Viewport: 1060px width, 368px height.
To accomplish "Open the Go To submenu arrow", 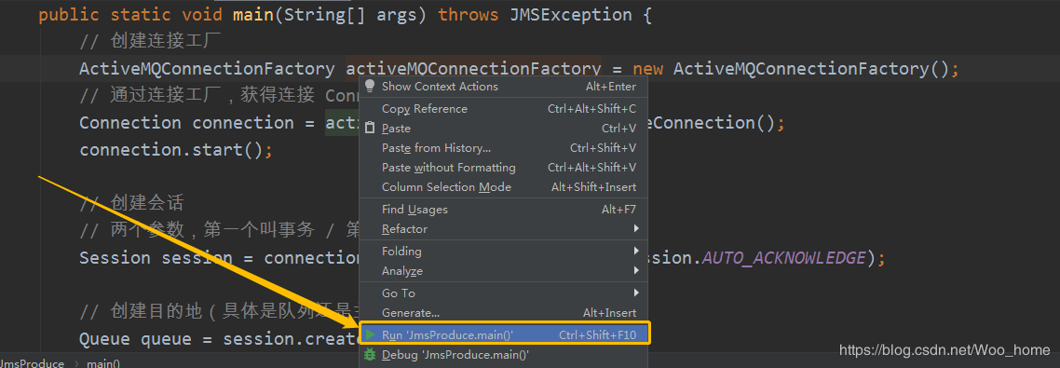I will pyautogui.click(x=636, y=293).
